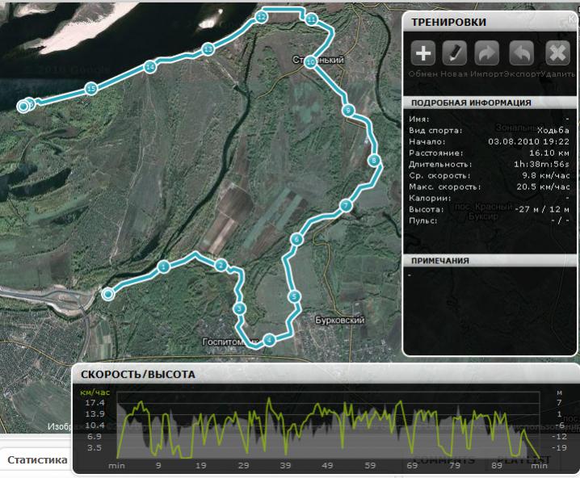Click the plus icon in the Тренировки panel

(424, 53)
